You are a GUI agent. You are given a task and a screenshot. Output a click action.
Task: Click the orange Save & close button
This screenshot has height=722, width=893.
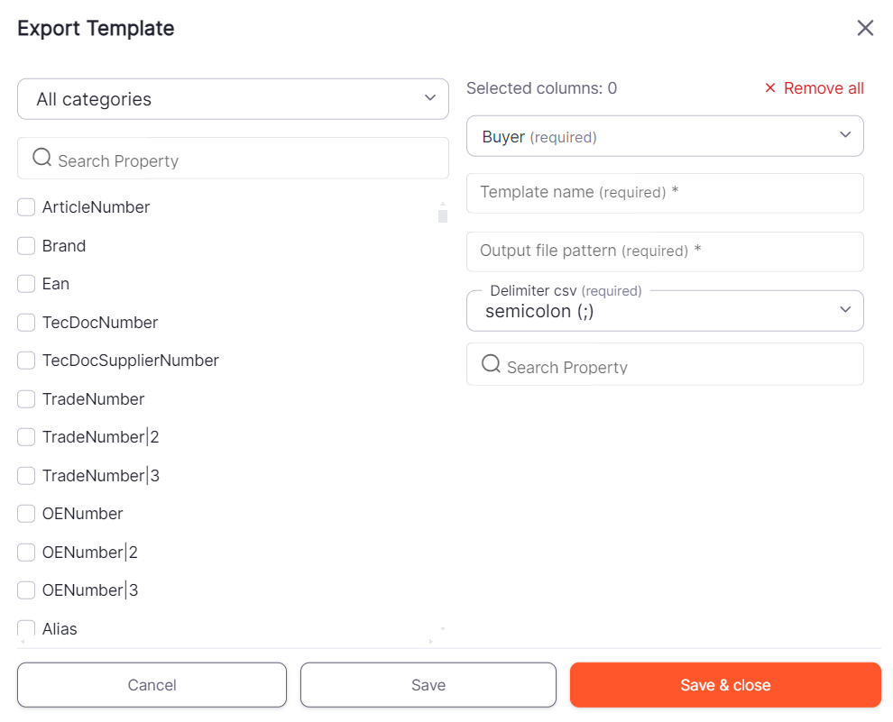pyautogui.click(x=725, y=685)
